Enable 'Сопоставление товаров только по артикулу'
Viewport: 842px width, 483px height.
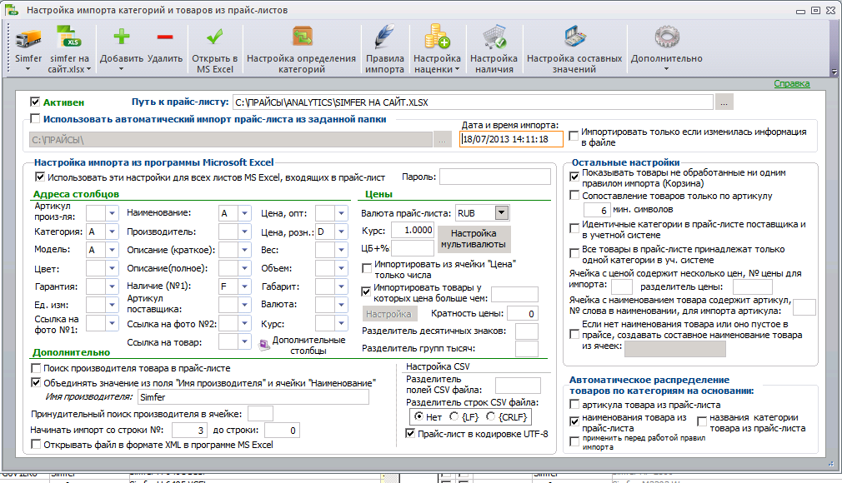(x=574, y=196)
